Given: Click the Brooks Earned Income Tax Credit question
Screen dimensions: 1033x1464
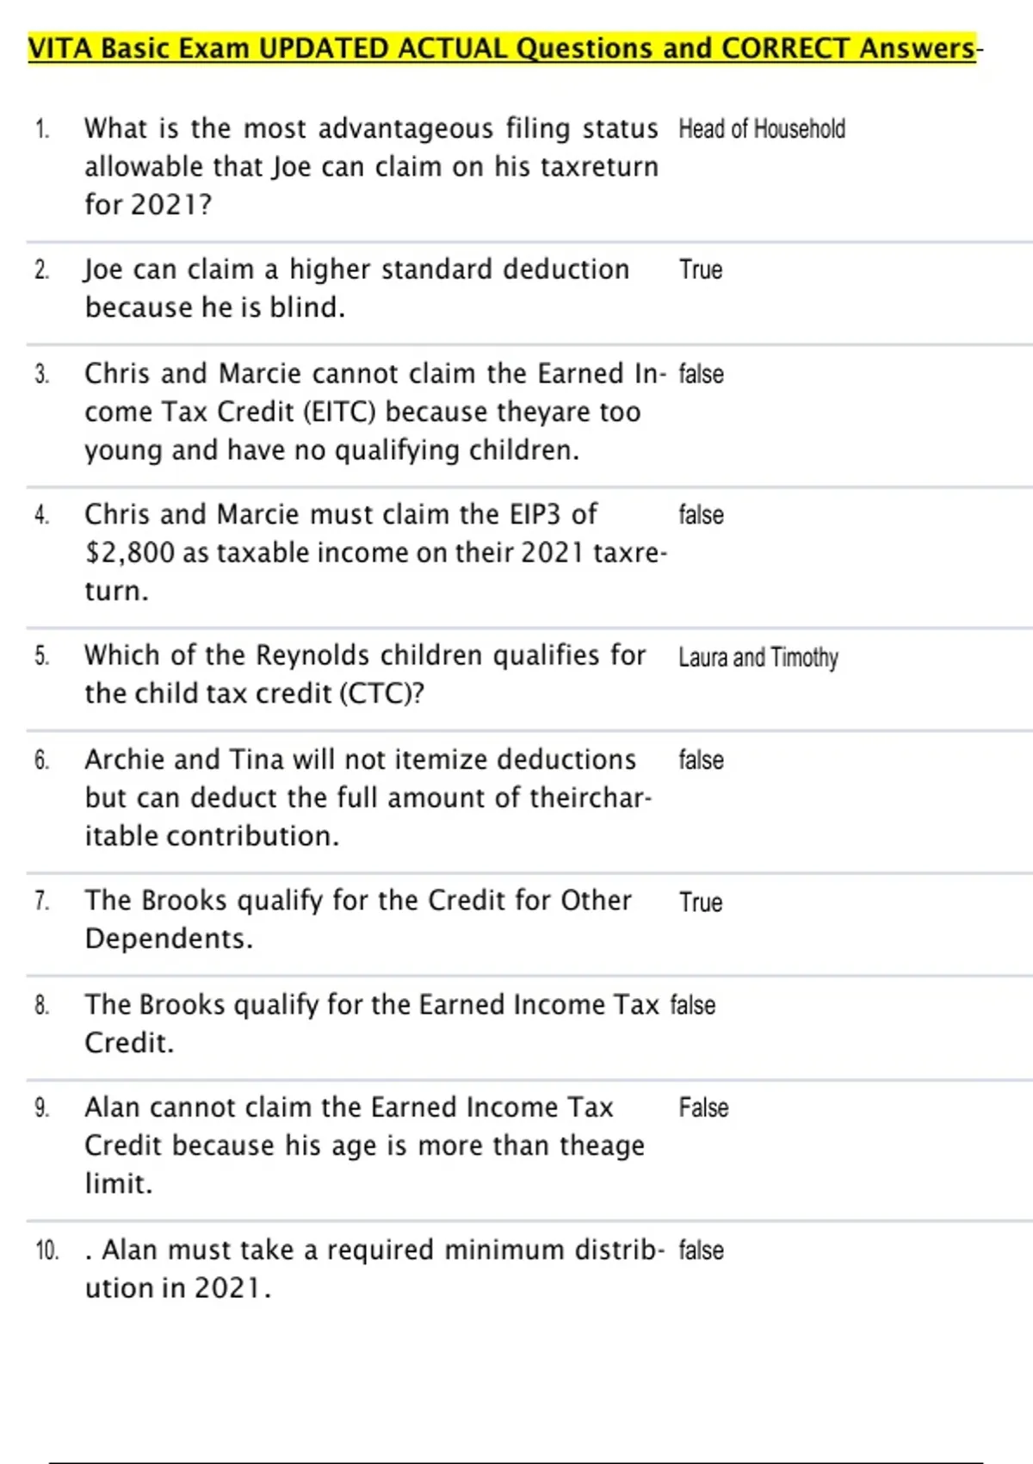Looking at the screenshot, I should [x=371, y=1023].
